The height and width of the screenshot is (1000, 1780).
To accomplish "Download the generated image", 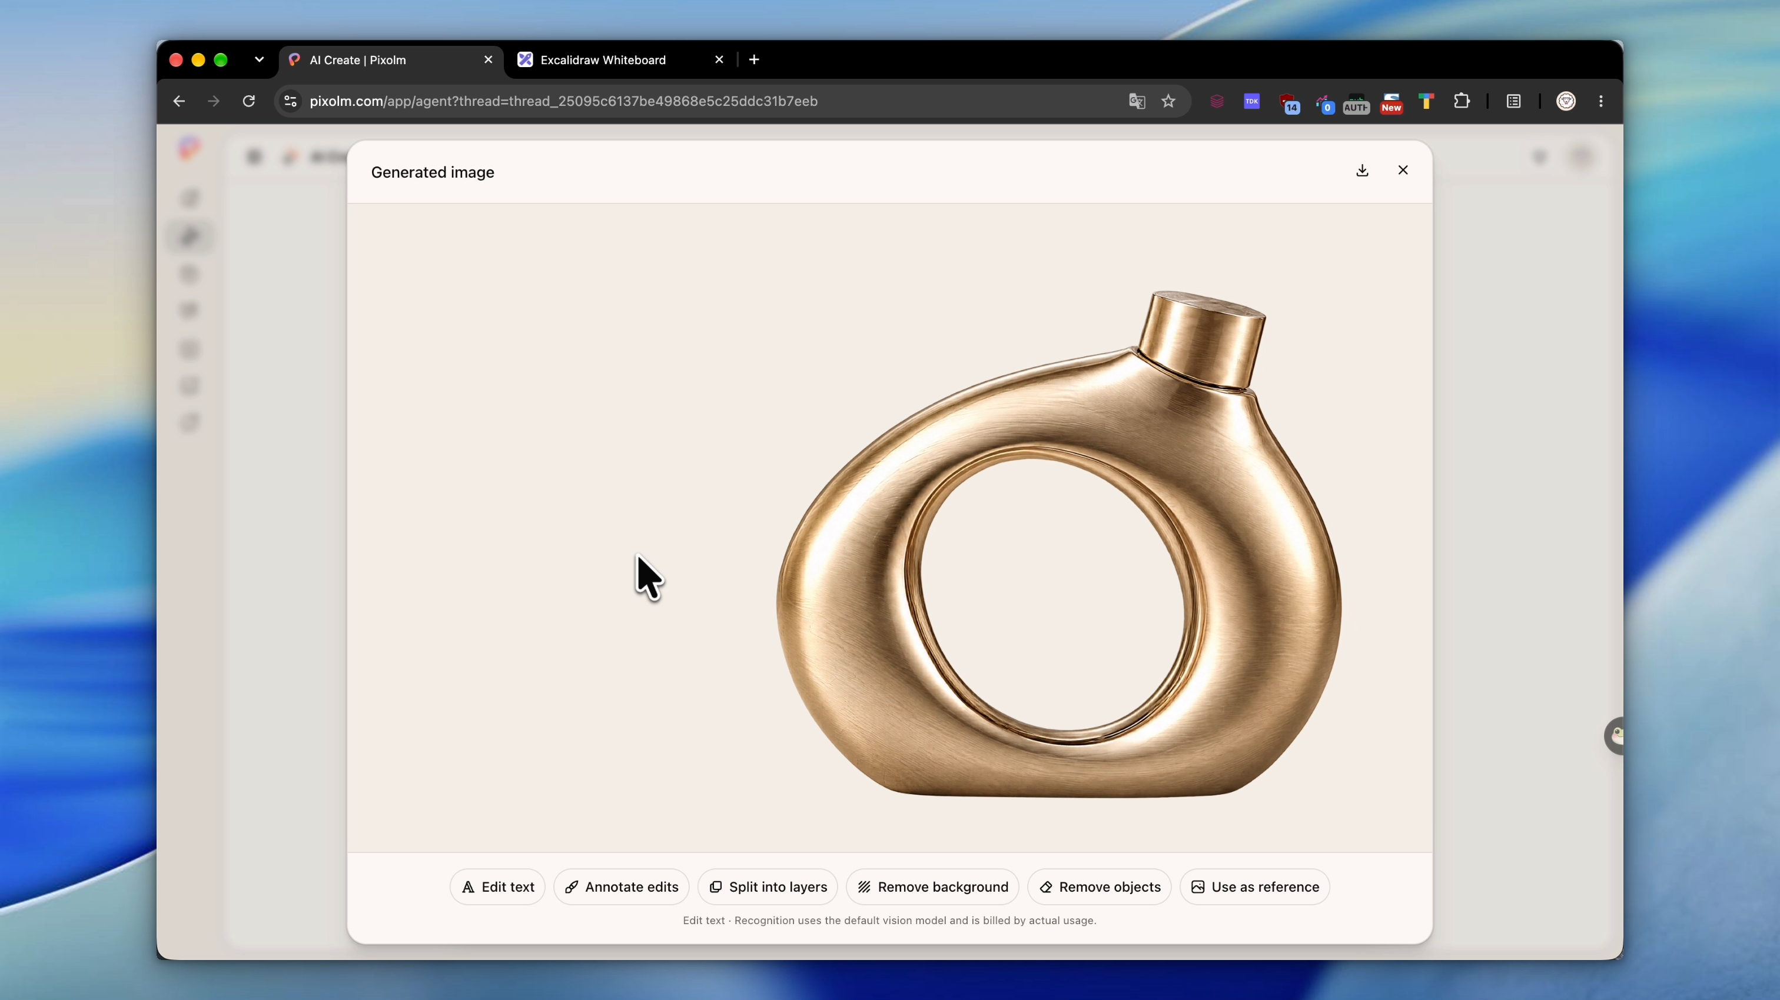I will point(1362,171).
